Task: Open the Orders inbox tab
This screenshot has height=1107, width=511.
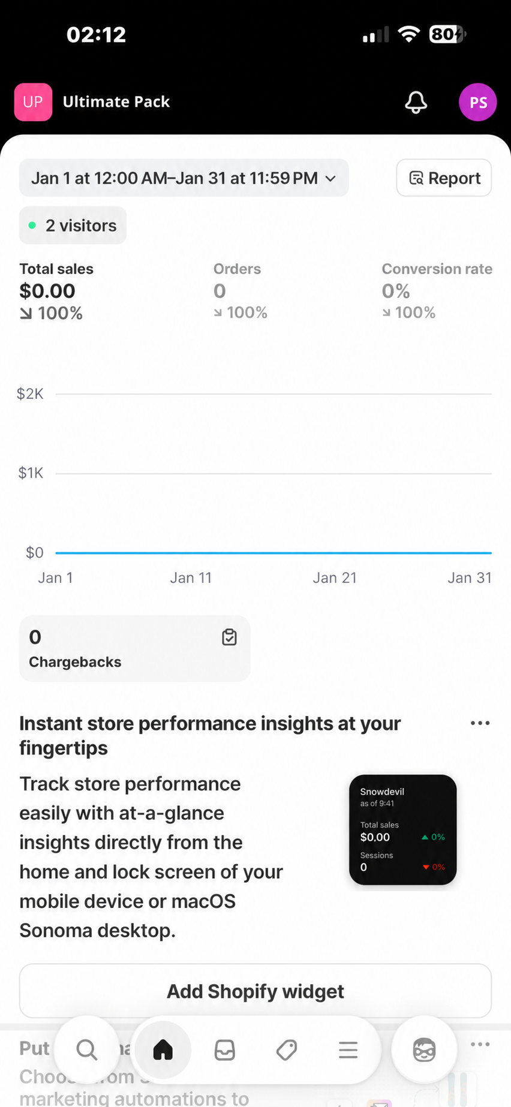Action: pos(225,1050)
